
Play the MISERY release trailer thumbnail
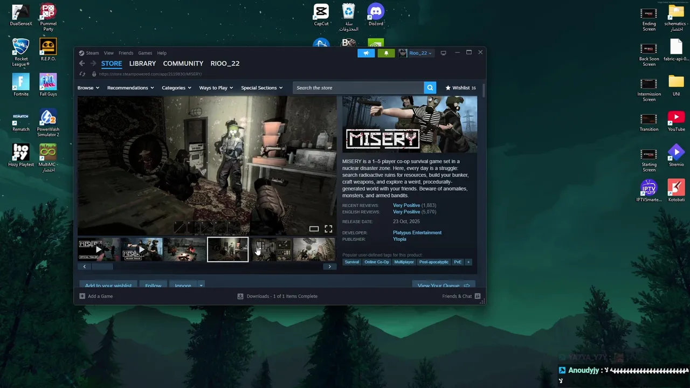pyautogui.click(x=141, y=250)
